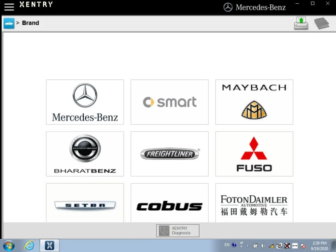This screenshot has width=336, height=252.
Task: Open Action Center flag tray icon
Action: (x=303, y=246)
